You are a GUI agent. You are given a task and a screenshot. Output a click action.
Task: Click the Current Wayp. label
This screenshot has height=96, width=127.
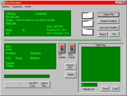coord(10,64)
